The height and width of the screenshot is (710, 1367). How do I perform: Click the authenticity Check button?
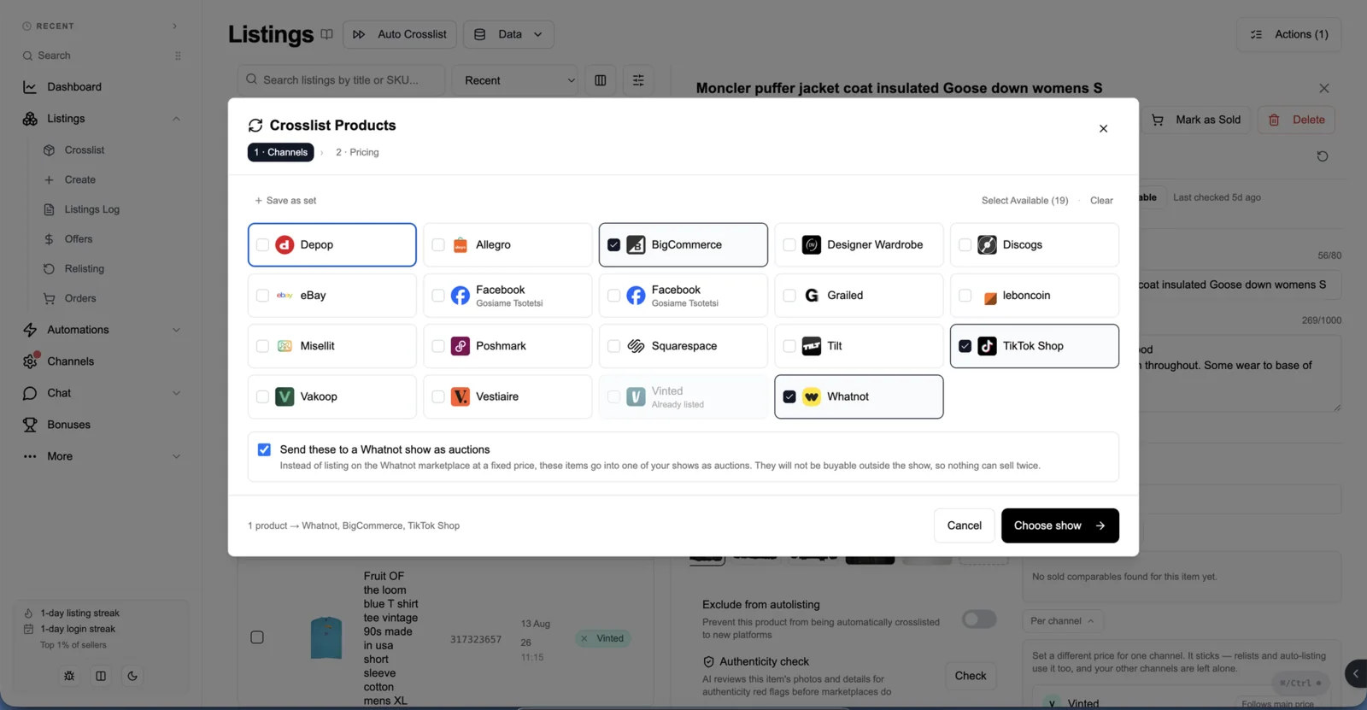pos(971,676)
